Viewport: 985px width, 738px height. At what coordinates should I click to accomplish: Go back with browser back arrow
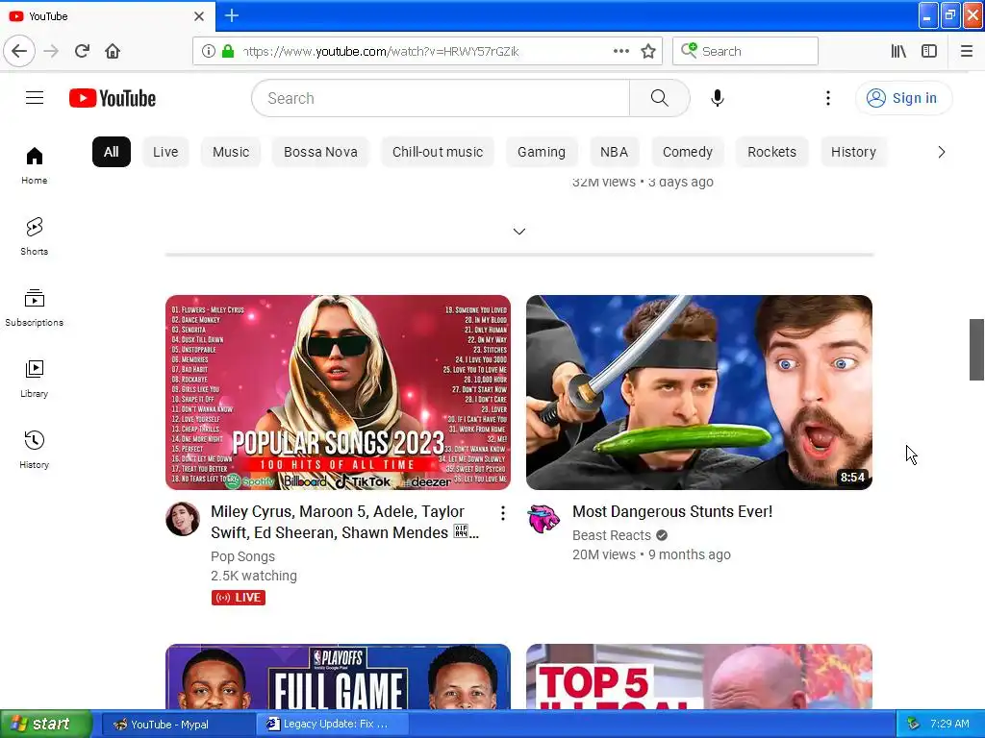(x=19, y=51)
